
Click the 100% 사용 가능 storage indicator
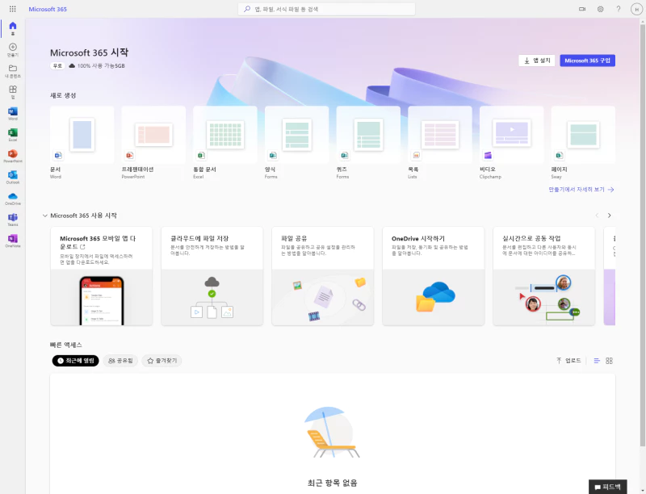click(x=97, y=66)
